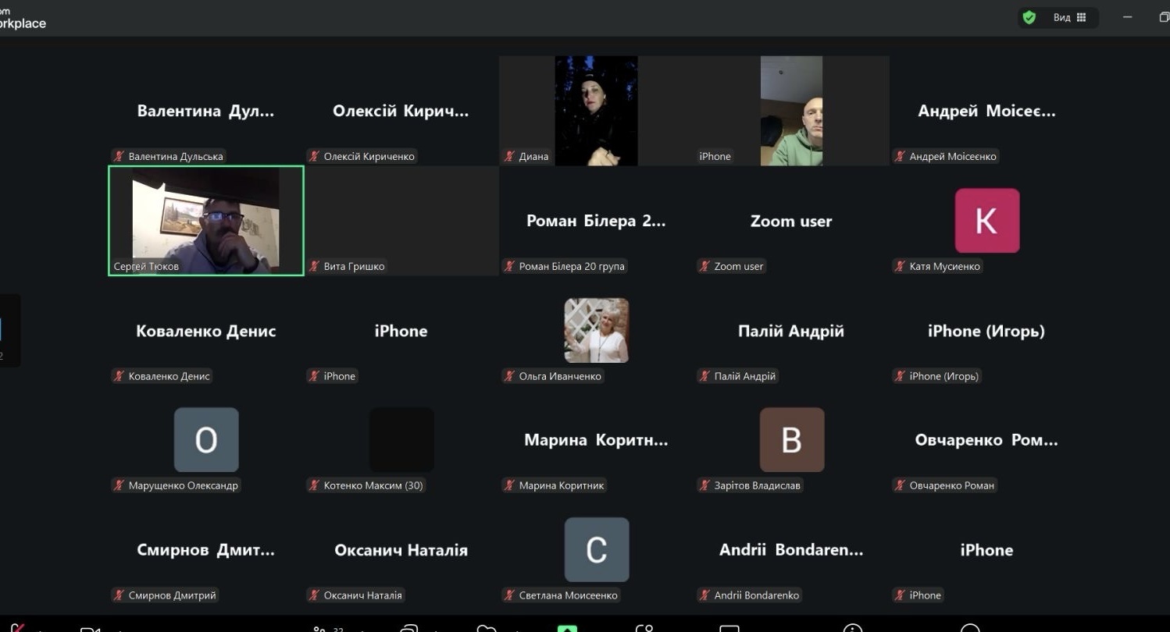Screen dimensions: 1170x632
Task: Click Марущенко Олександр's O avatar
Action: coord(205,440)
